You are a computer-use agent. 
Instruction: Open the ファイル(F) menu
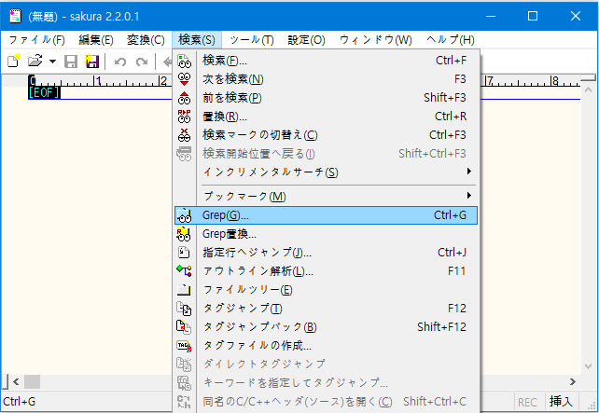pyautogui.click(x=36, y=40)
